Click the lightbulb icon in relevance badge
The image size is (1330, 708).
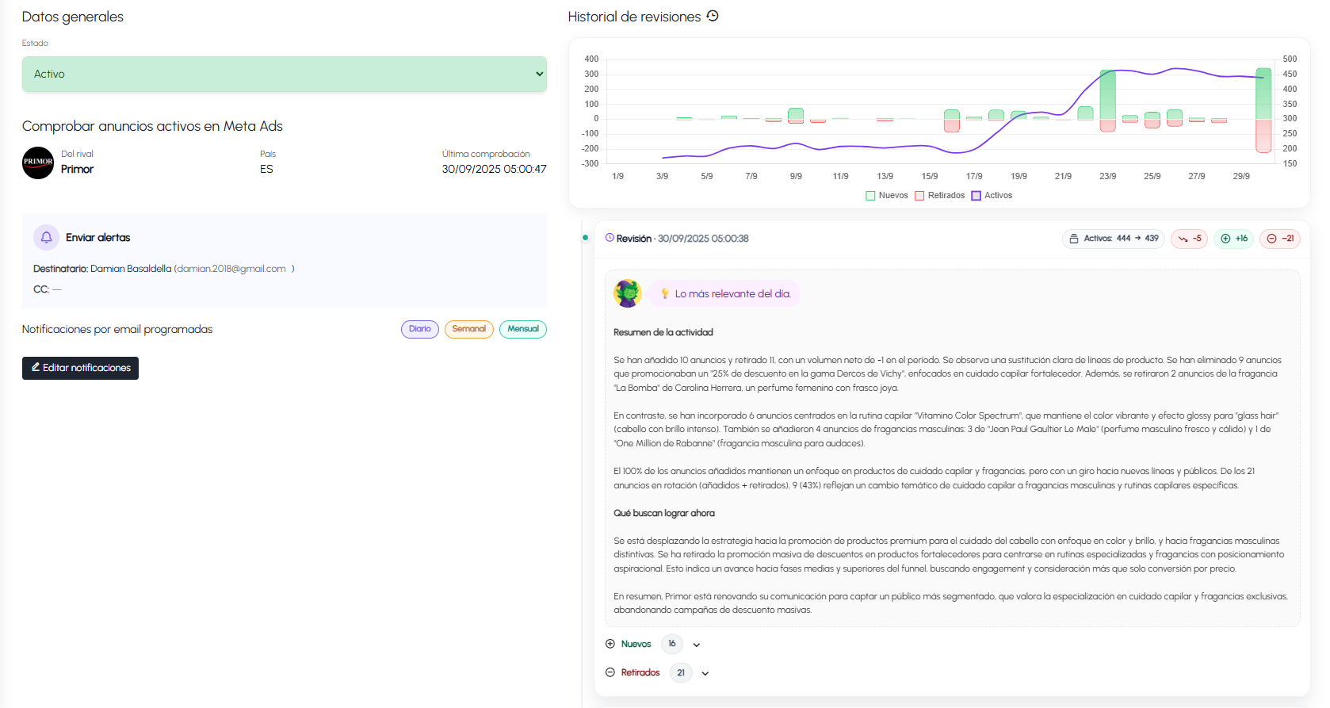click(x=665, y=294)
